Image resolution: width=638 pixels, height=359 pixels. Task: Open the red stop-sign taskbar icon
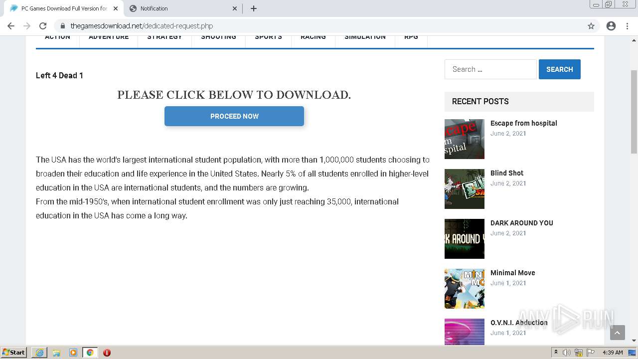[x=107, y=353]
